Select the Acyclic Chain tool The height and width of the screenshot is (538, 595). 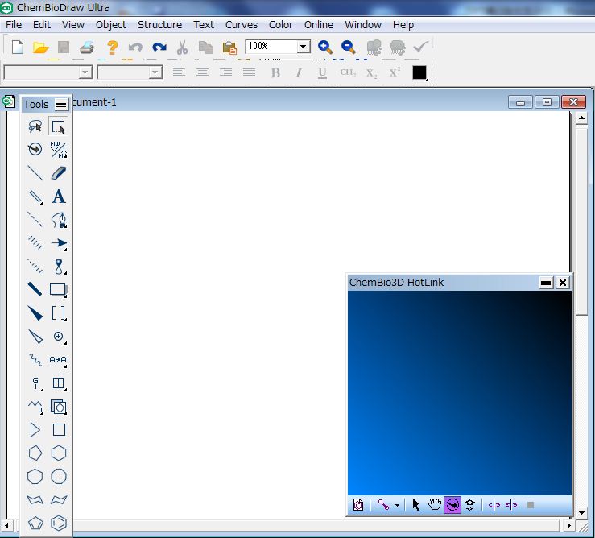click(x=35, y=407)
